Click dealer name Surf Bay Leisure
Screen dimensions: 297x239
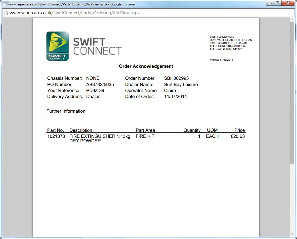181,84
